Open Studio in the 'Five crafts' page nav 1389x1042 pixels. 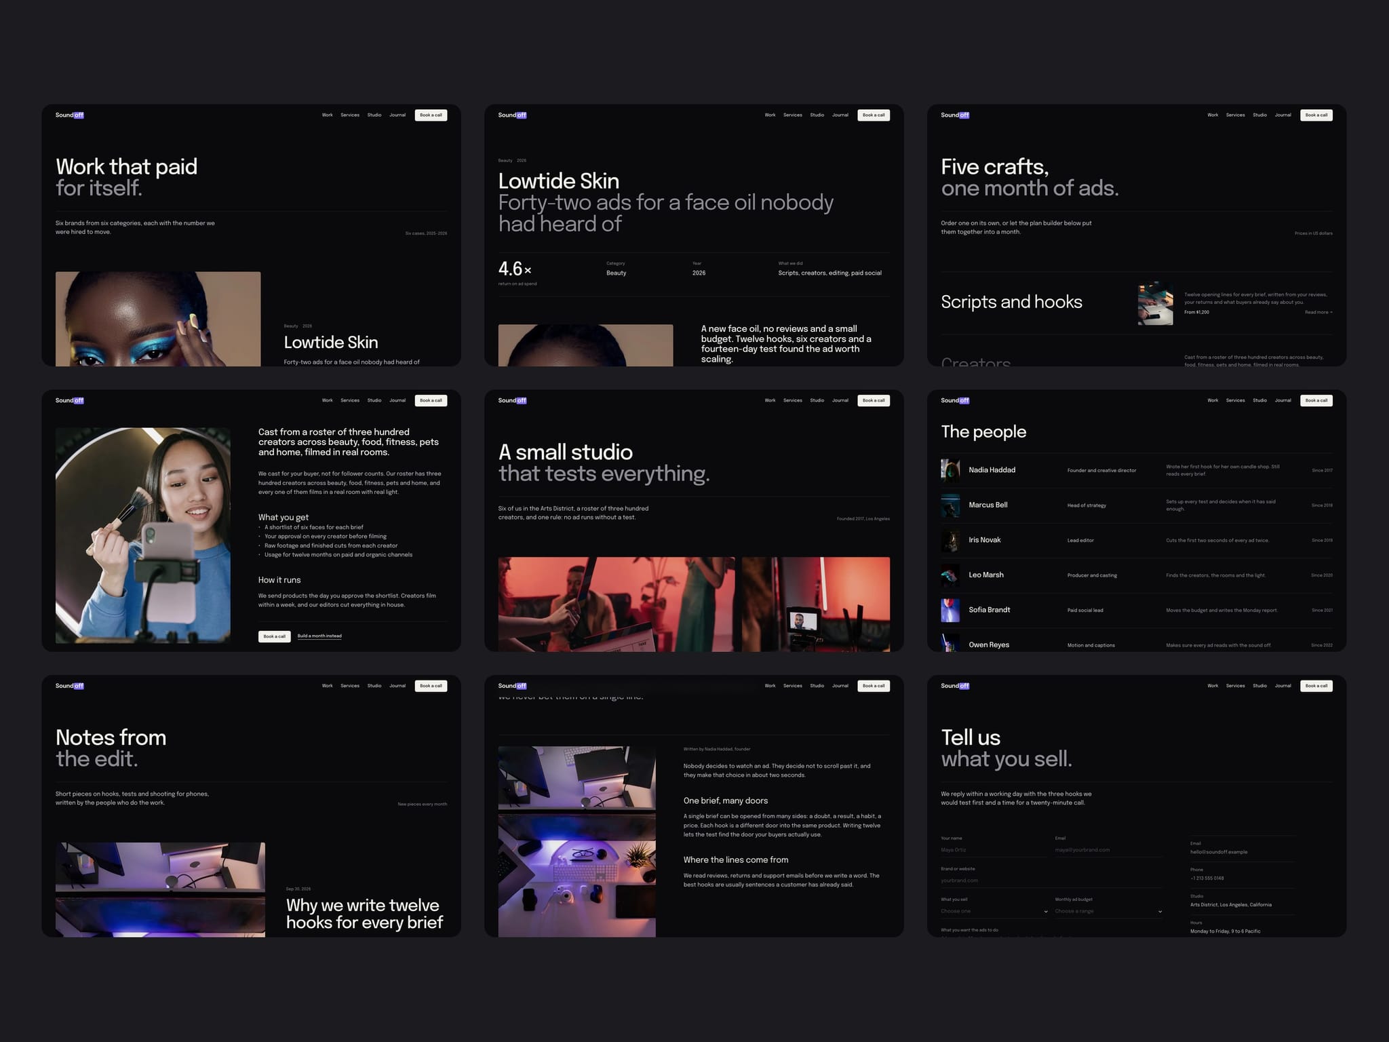(1260, 115)
